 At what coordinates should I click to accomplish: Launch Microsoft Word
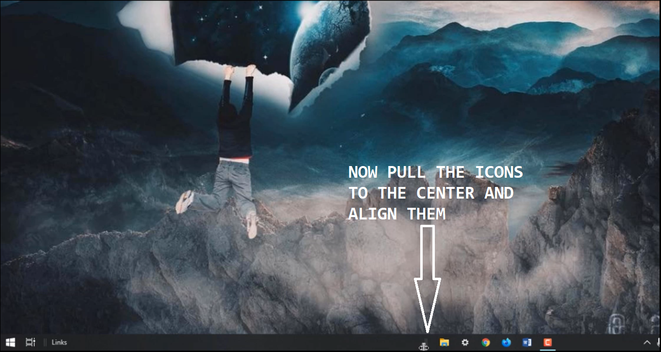pyautogui.click(x=526, y=342)
